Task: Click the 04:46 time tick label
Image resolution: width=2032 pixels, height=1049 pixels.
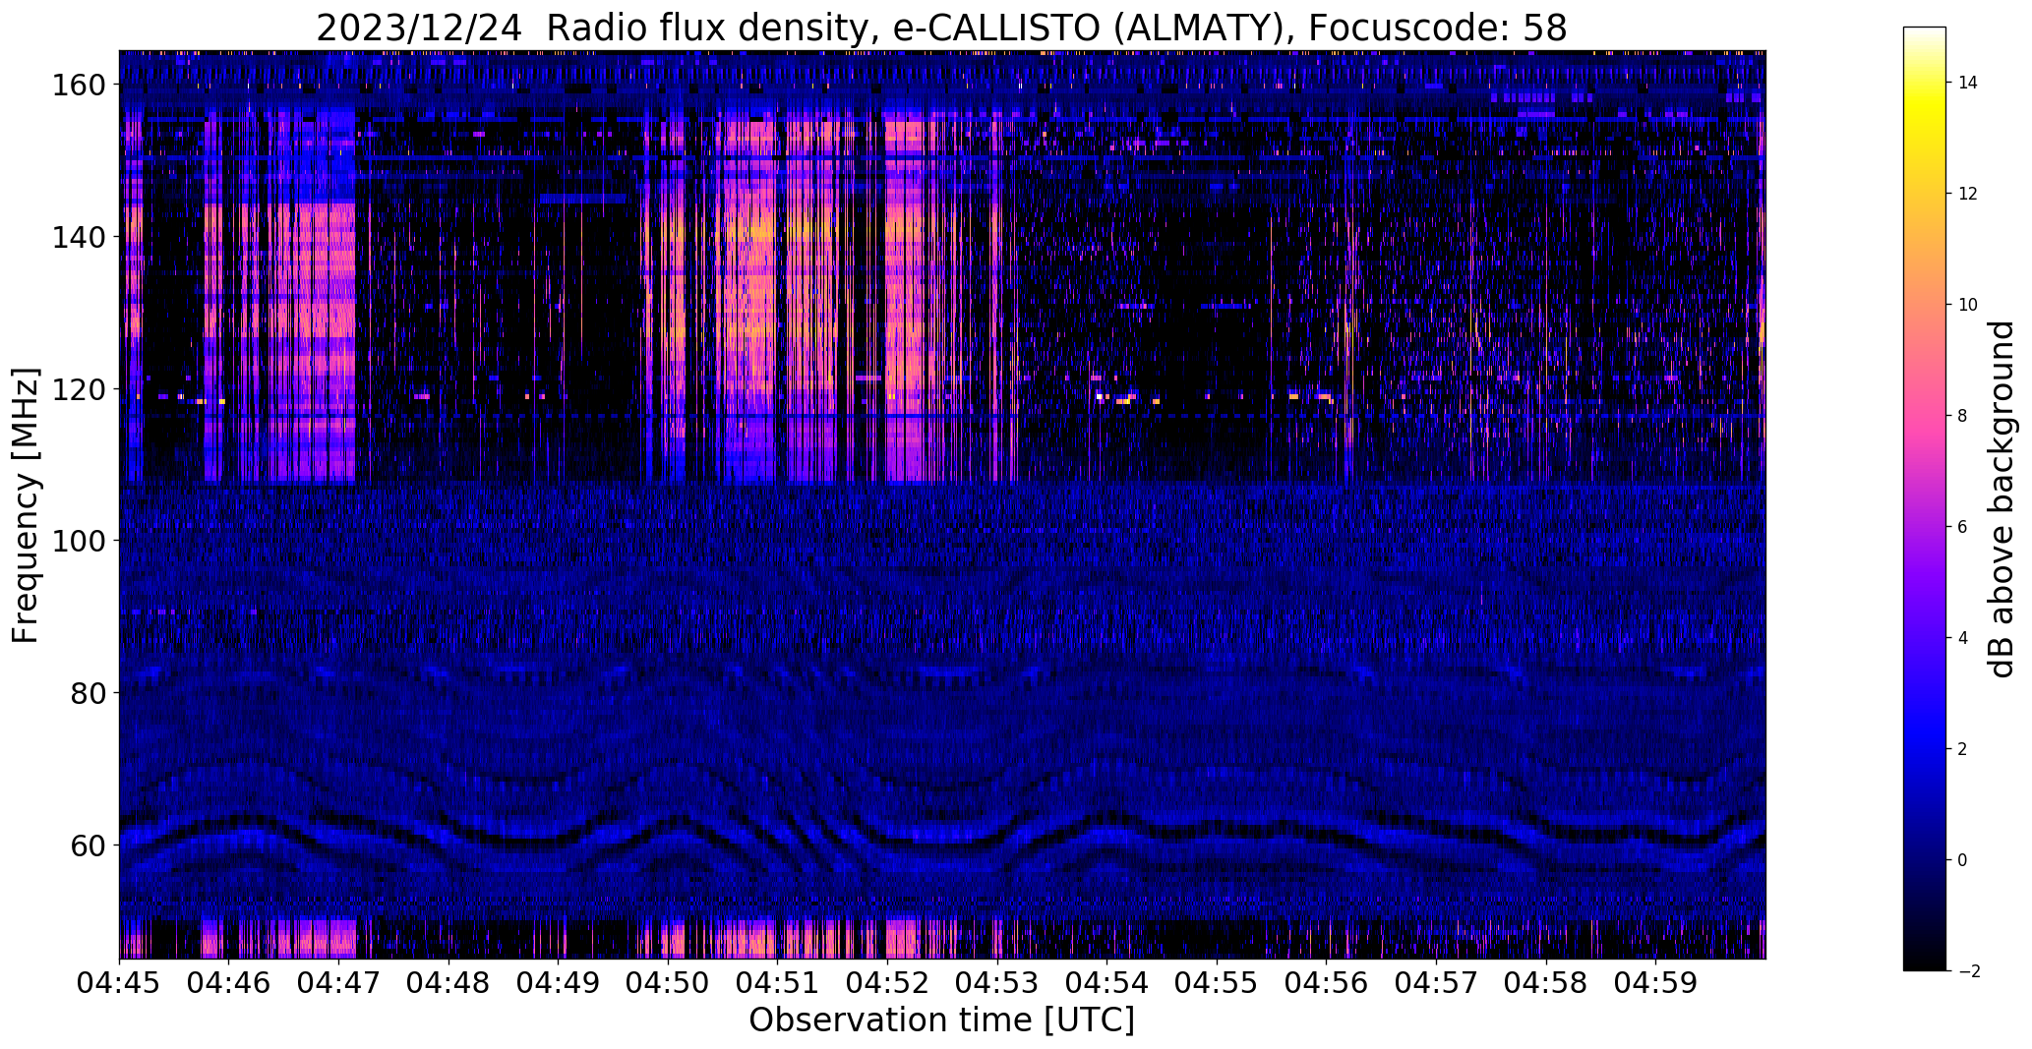Action: click(x=229, y=982)
